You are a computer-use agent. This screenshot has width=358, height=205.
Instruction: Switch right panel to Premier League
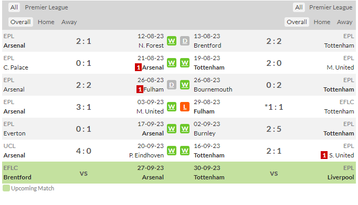331,7
